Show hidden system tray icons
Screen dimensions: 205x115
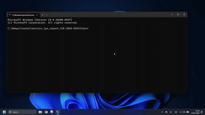tap(162, 112)
